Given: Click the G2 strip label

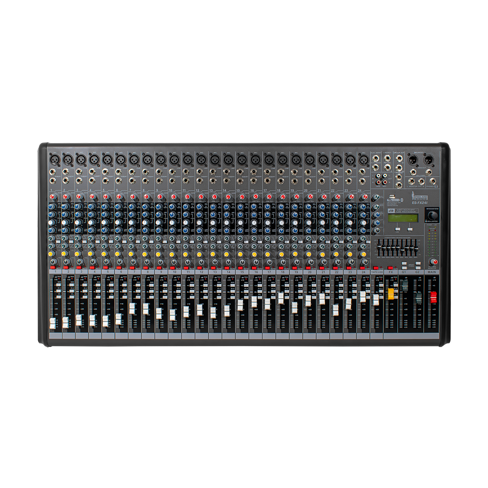Looking at the screenshot, I should tap(418, 272).
